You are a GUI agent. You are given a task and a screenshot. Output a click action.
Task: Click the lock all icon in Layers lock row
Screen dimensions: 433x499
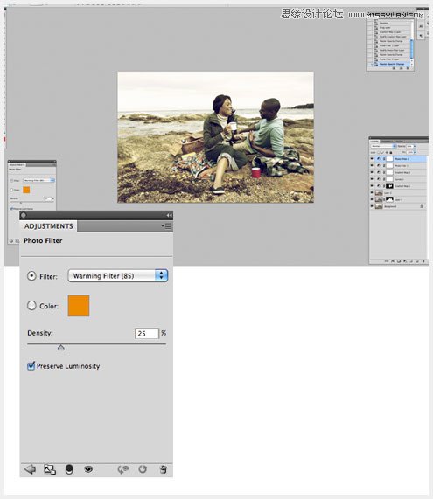(x=391, y=152)
